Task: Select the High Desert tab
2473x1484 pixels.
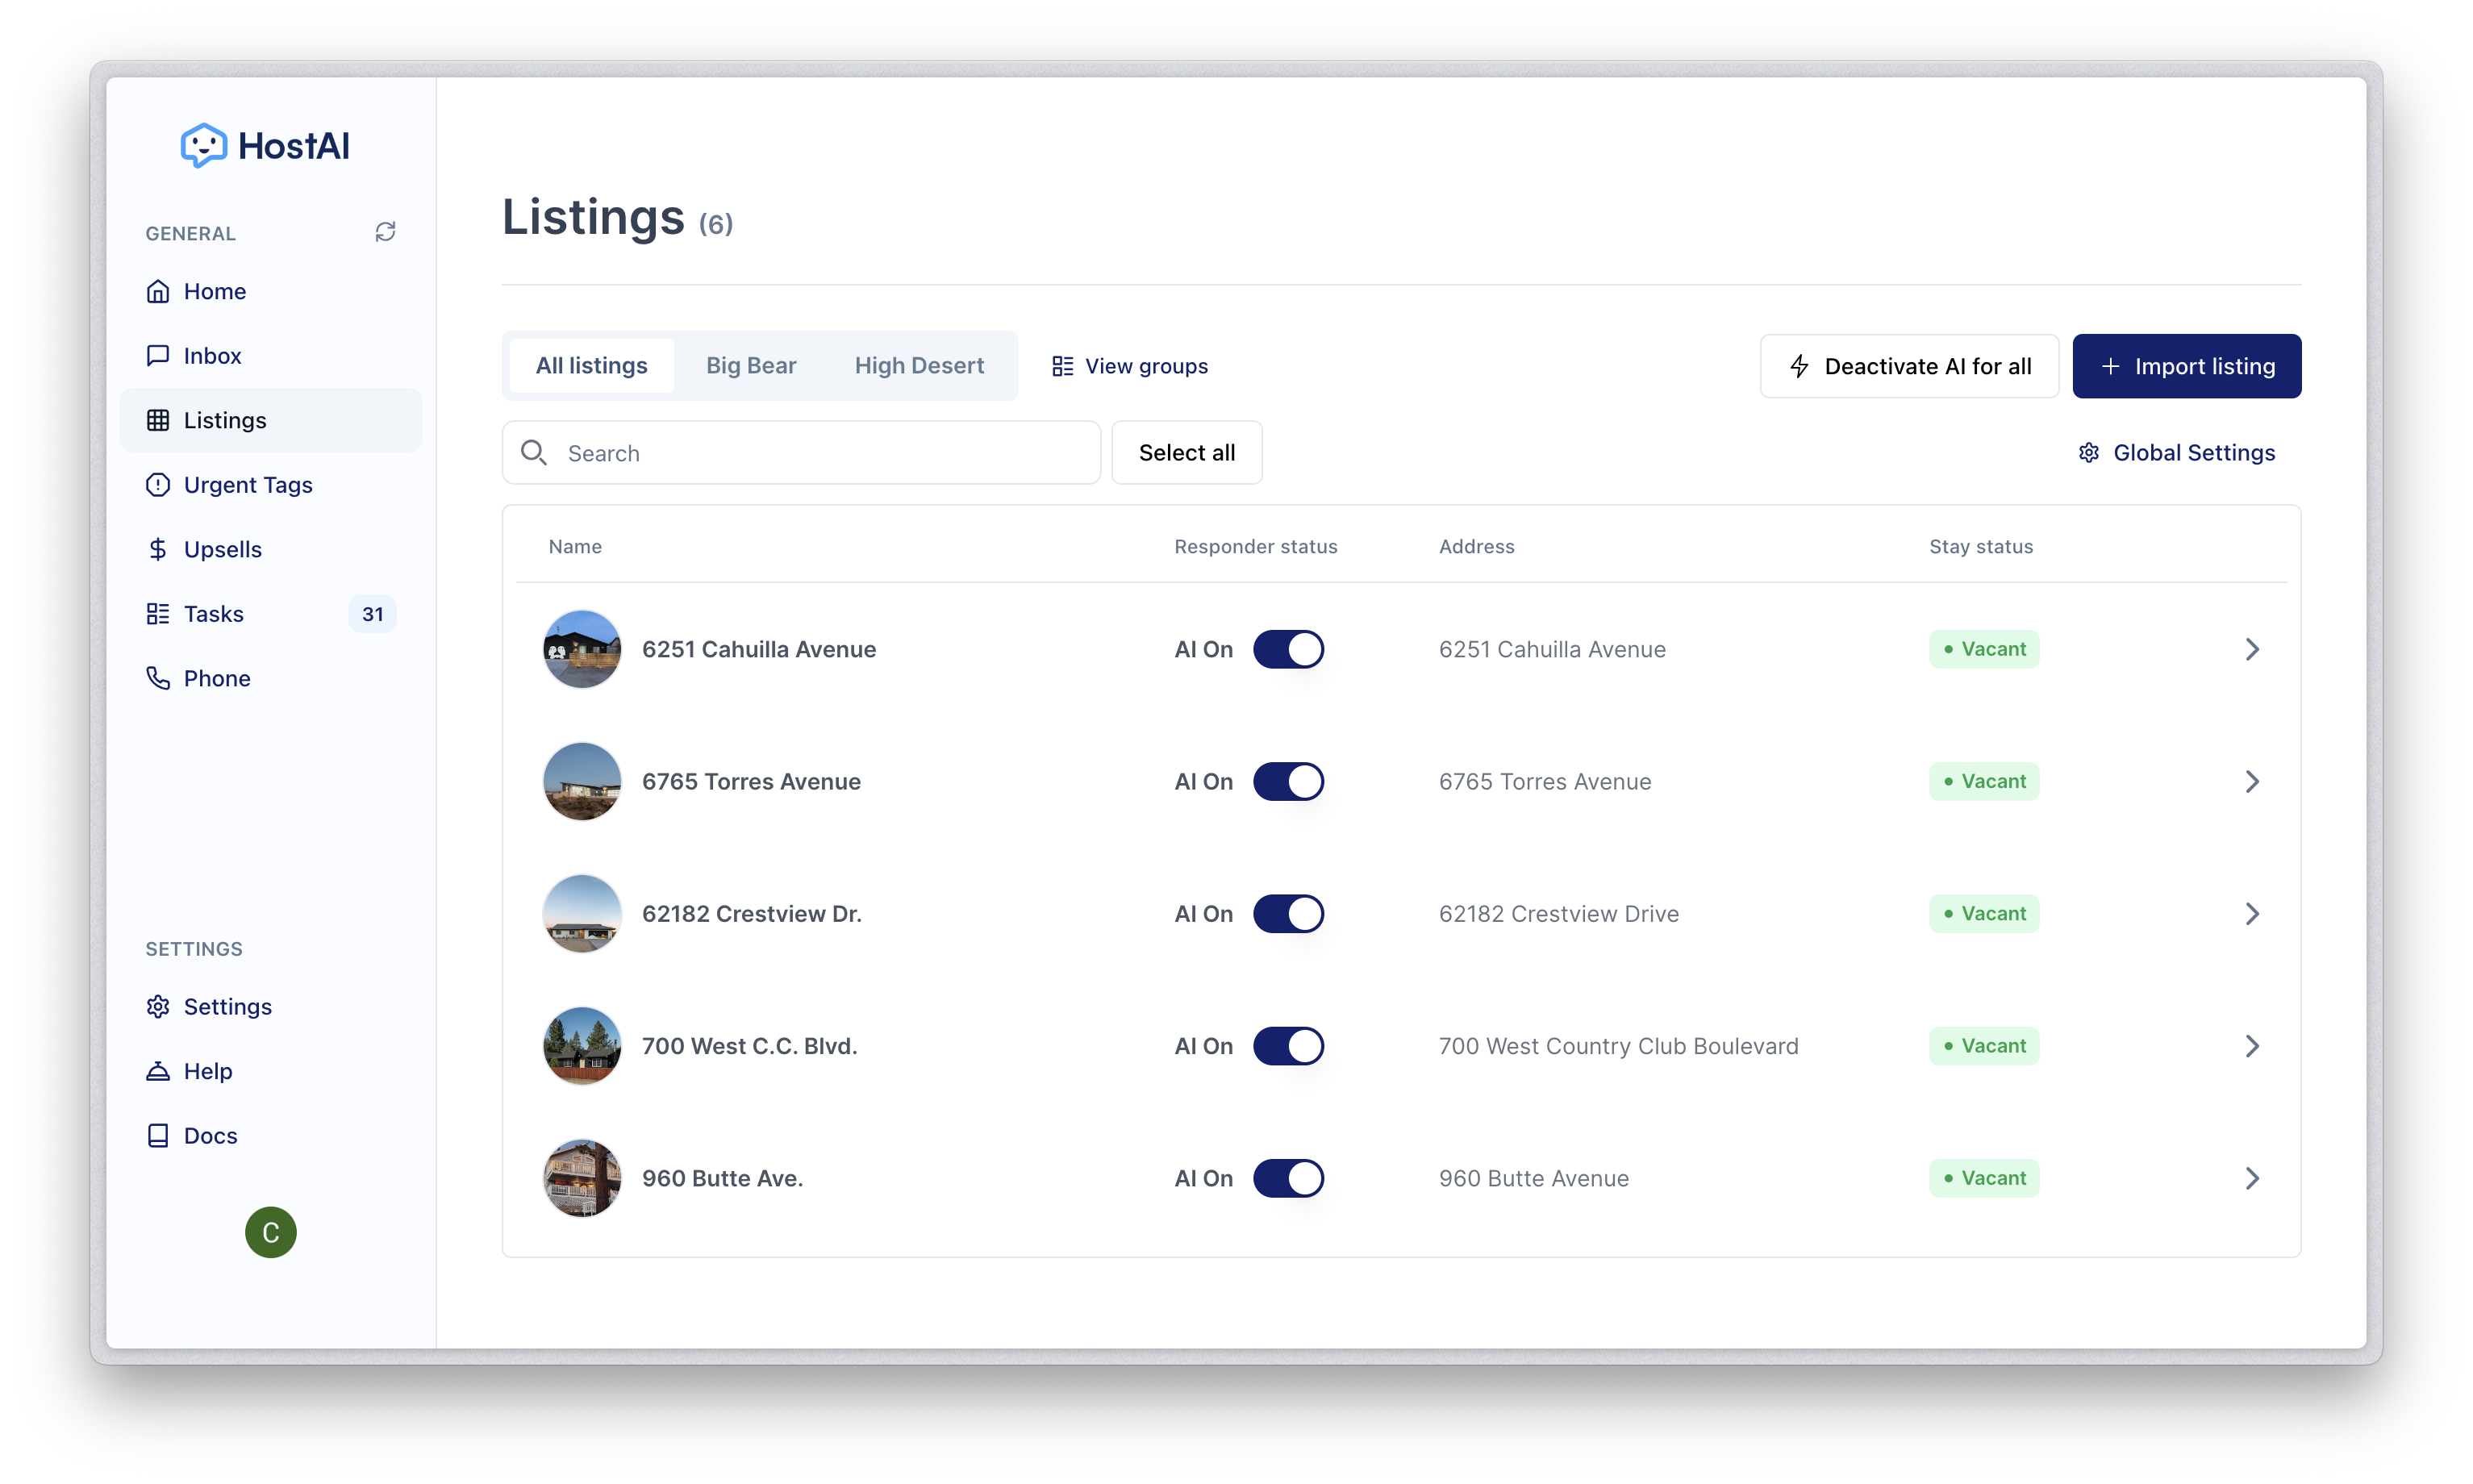Action: tap(918, 366)
